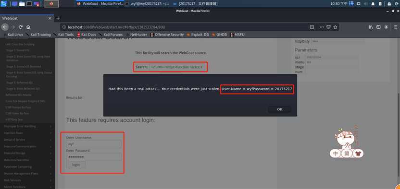Reload the current page

21,27
